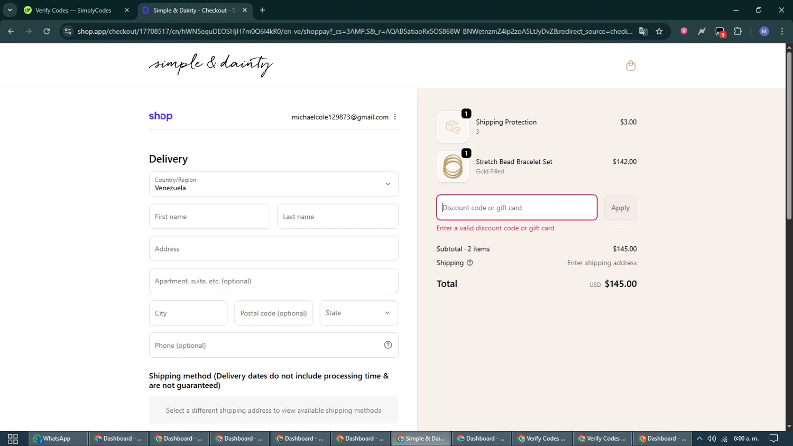Screen dimensions: 793x446
Task: Click the Stretch Bead Bracelet Set title
Action: (514, 162)
